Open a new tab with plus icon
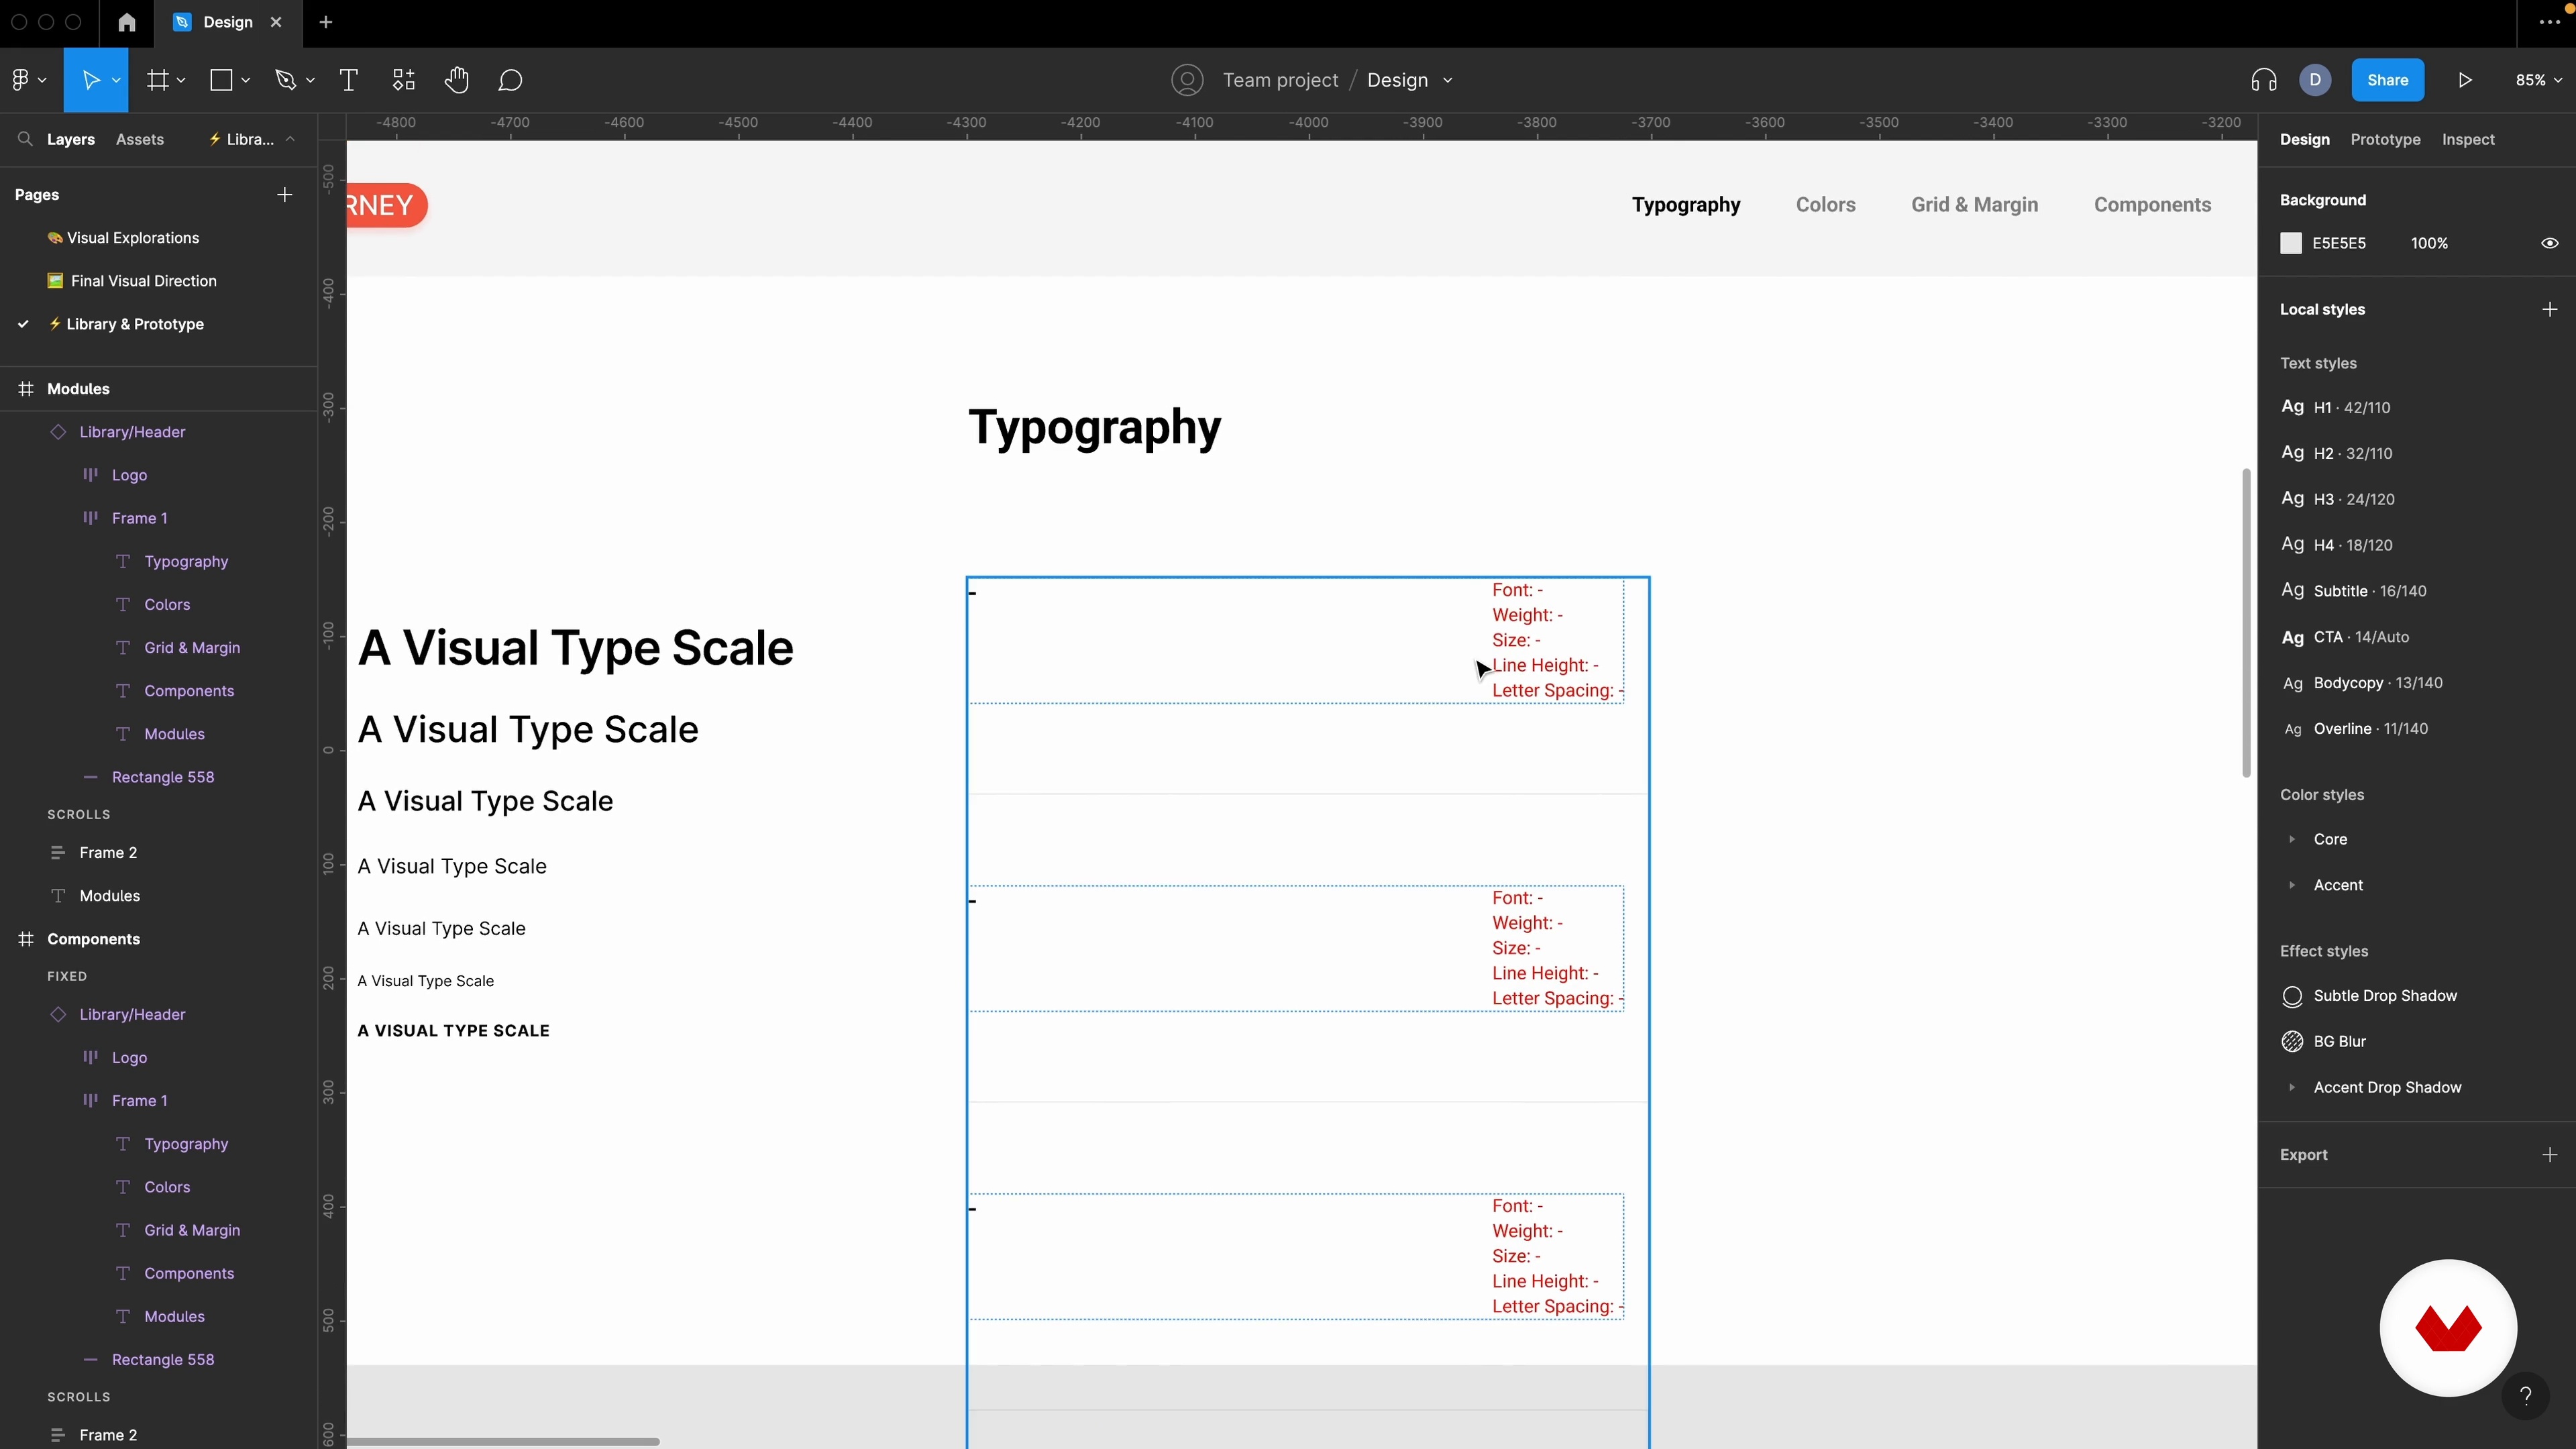Image resolution: width=2576 pixels, height=1449 pixels. pyautogui.click(x=325, y=22)
